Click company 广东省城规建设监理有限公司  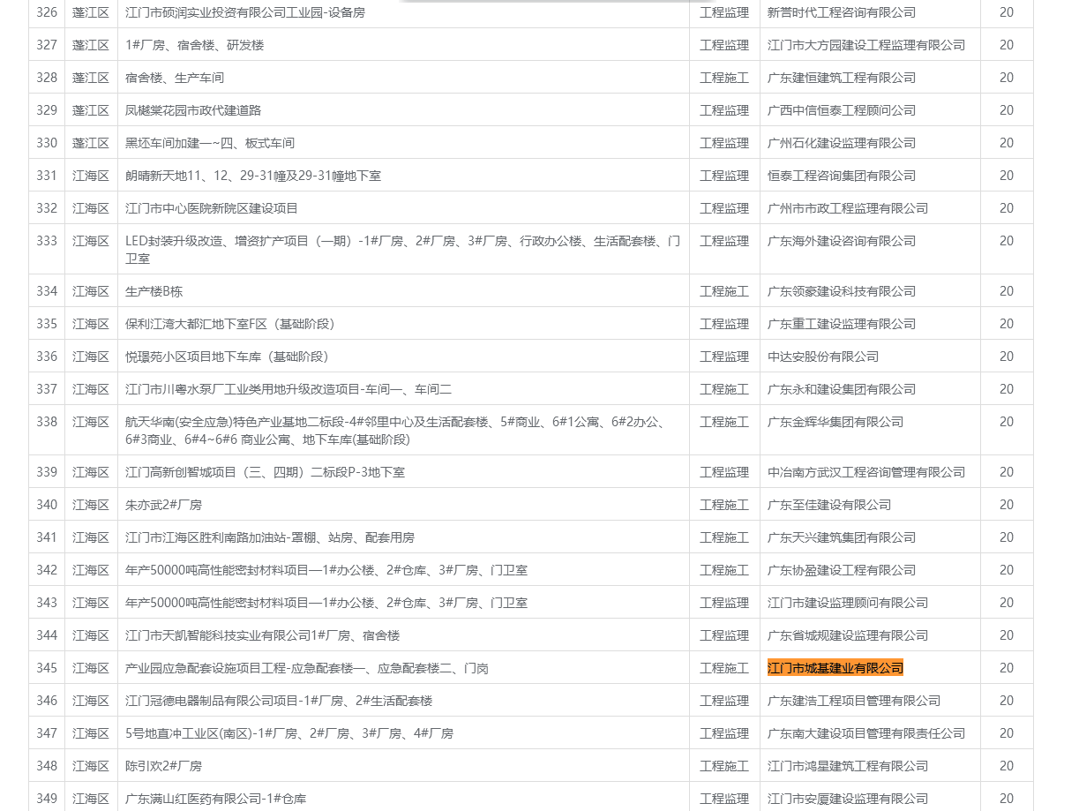848,635
